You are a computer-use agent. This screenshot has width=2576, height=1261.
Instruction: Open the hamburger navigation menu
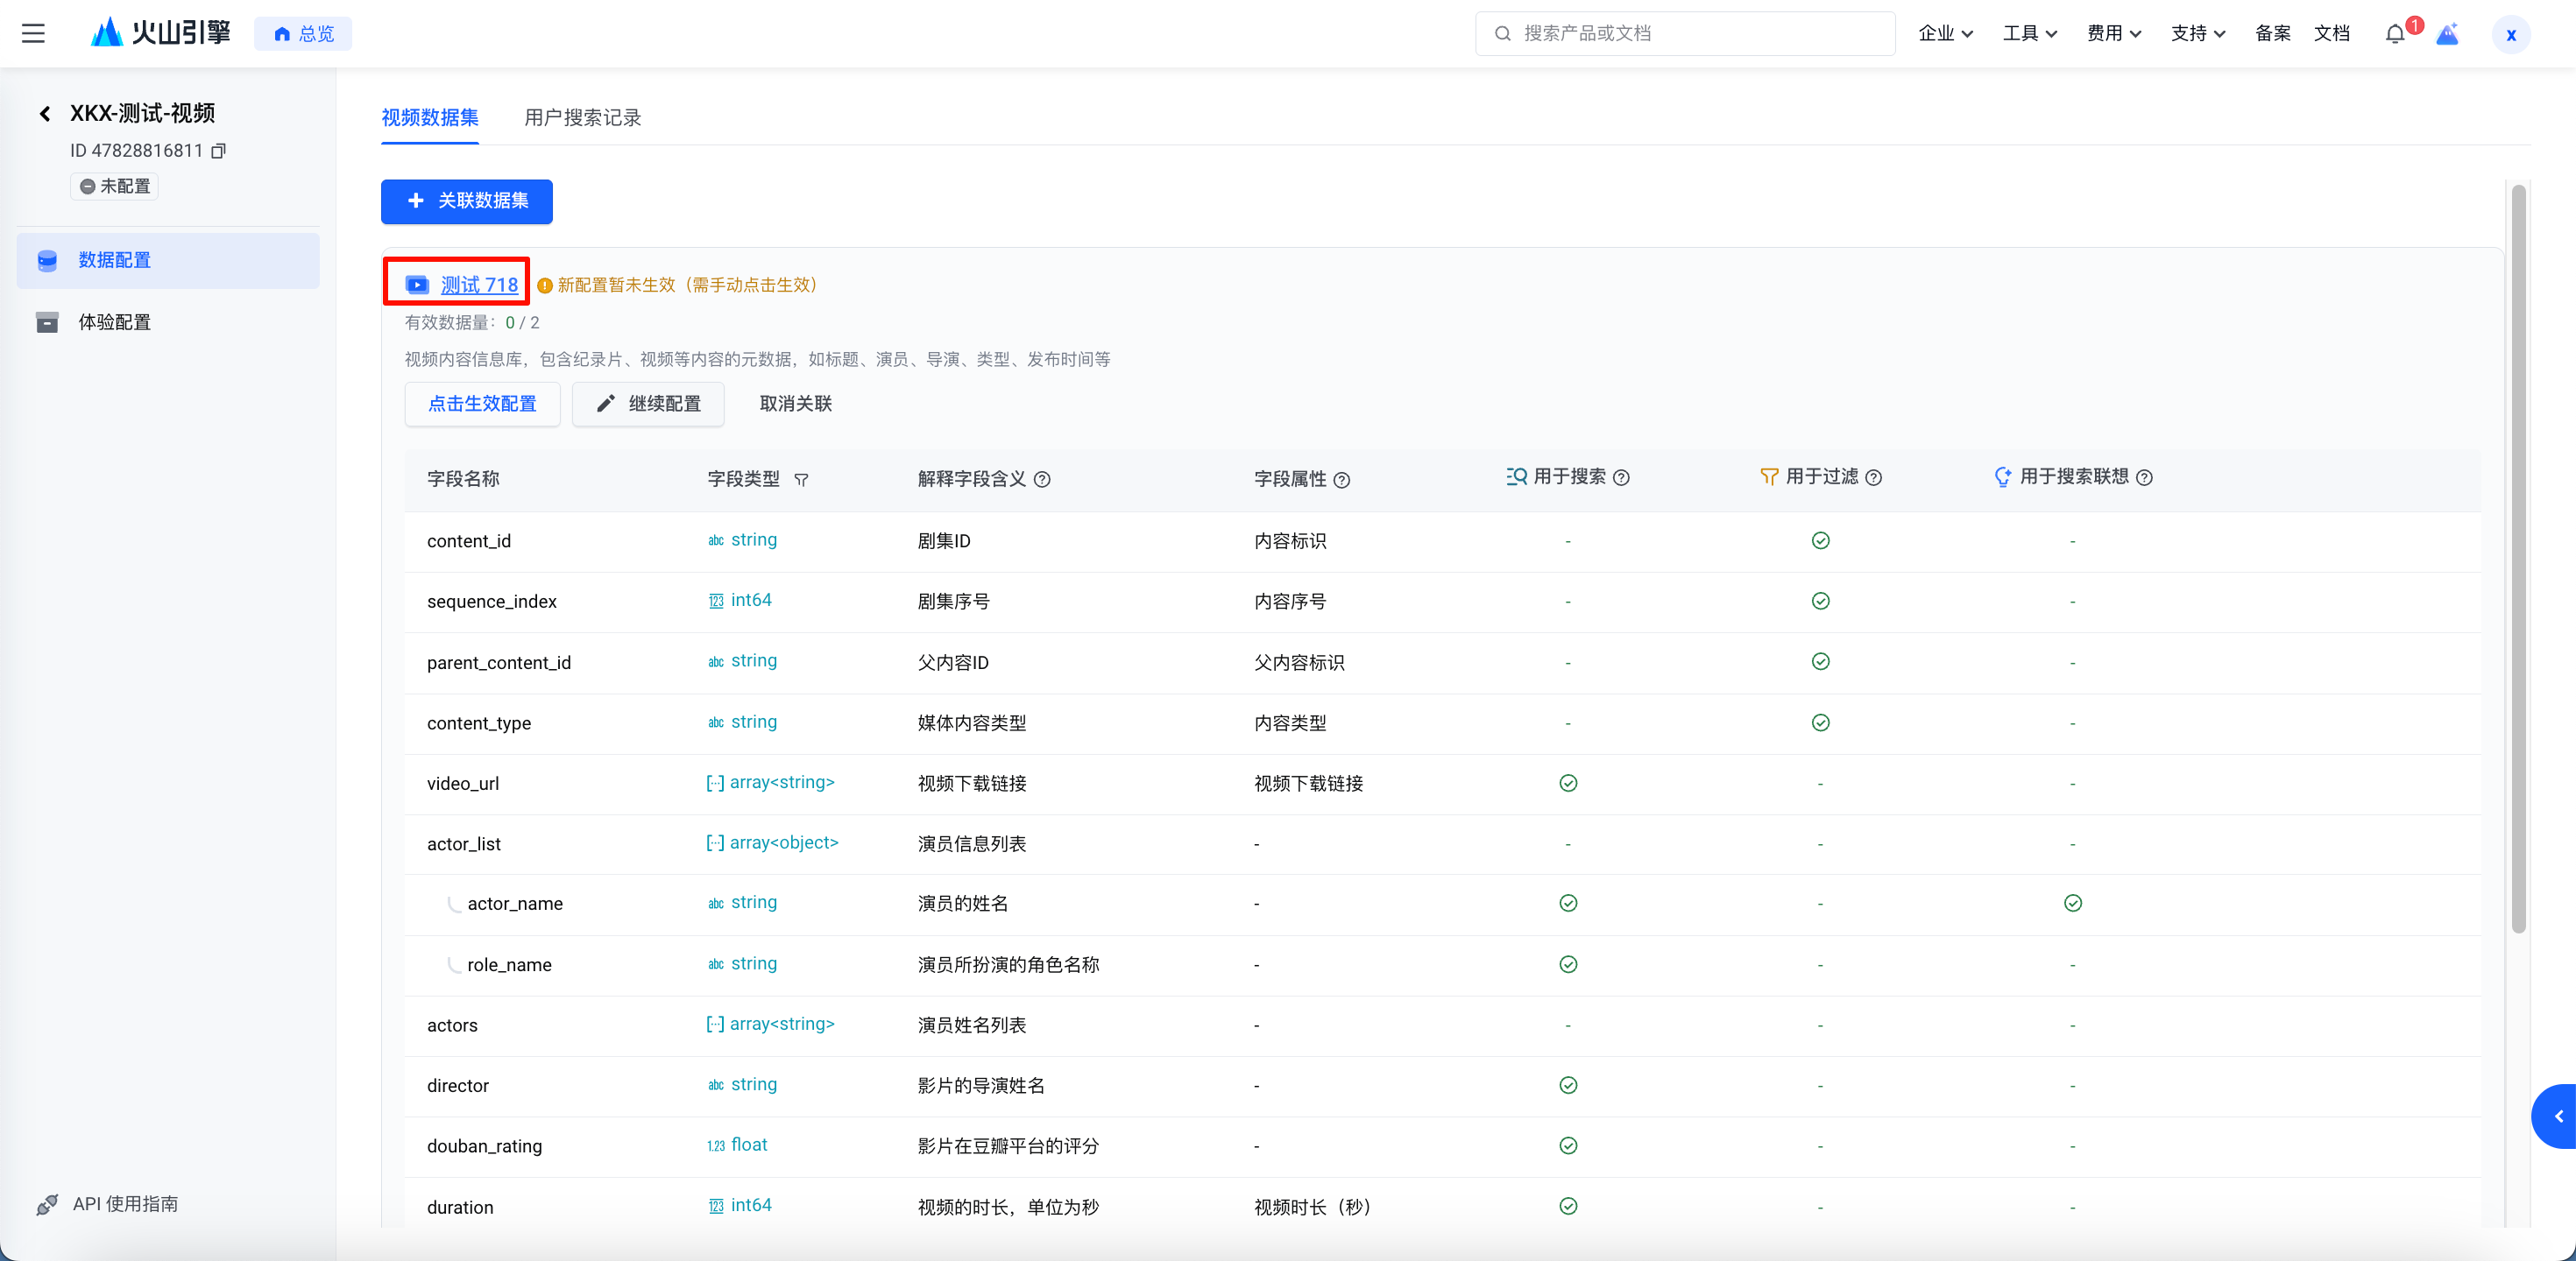click(x=33, y=33)
